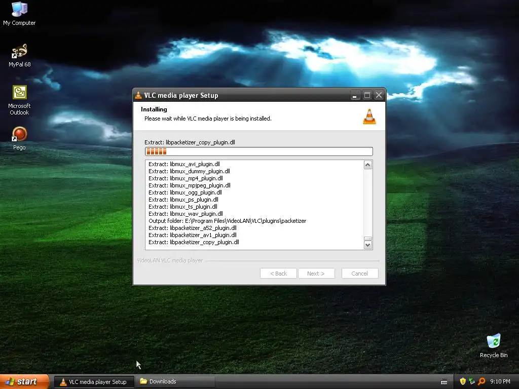Click the disabled Next button
Screen dimensions: 519x389
[316, 274]
